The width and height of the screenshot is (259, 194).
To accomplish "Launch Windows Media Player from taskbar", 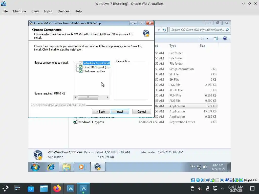I will pyautogui.click(x=82, y=167).
